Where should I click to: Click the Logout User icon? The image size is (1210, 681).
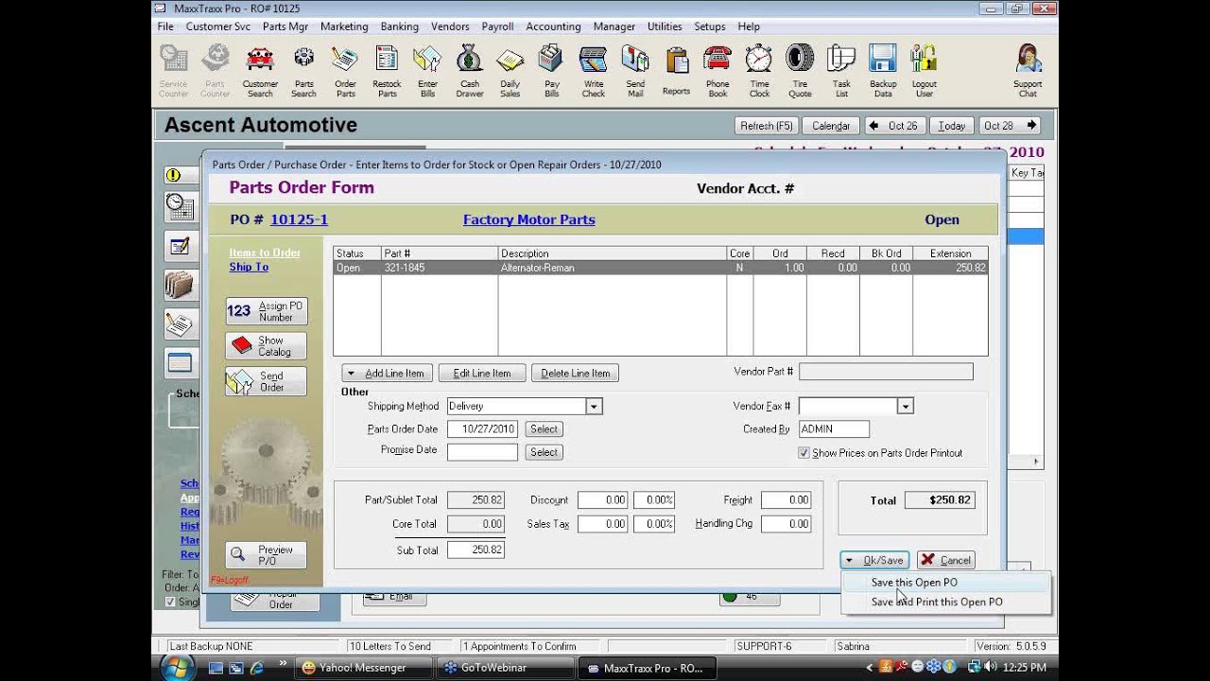(x=924, y=71)
